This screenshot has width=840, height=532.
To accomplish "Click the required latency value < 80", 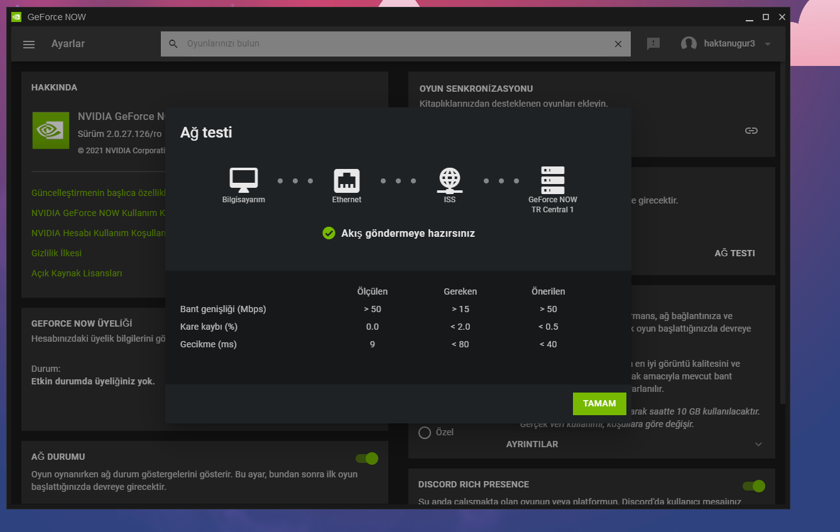I will [461, 344].
